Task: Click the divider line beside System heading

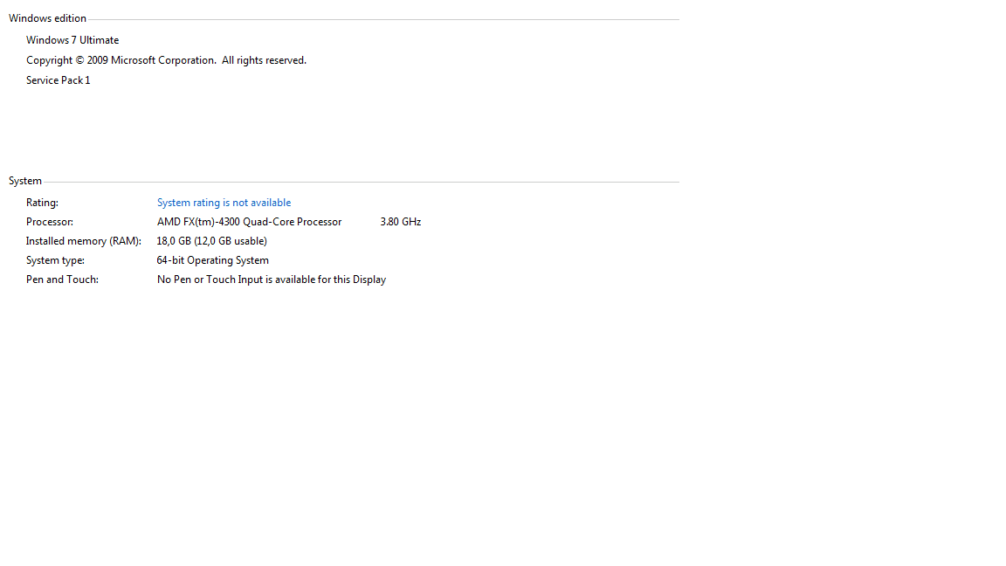Action: point(362,182)
